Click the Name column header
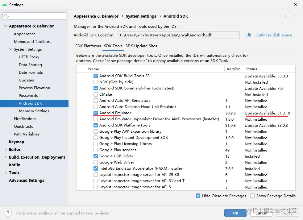The image size is (303, 220). tap(155, 69)
